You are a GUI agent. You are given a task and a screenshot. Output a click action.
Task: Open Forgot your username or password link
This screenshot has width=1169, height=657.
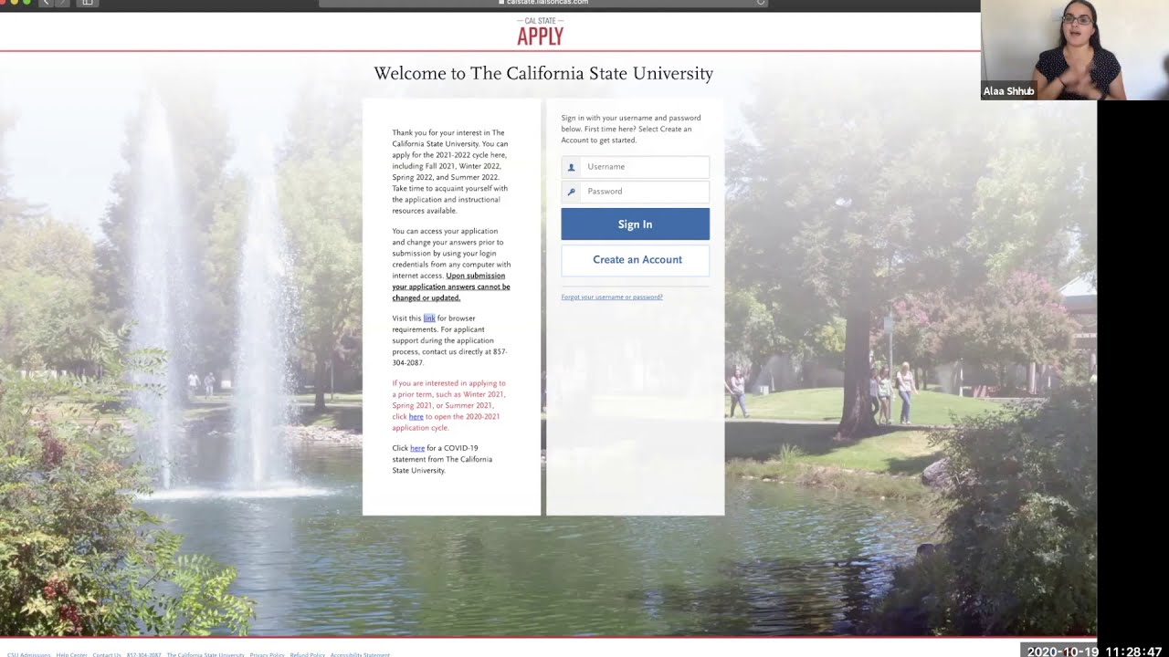(612, 297)
